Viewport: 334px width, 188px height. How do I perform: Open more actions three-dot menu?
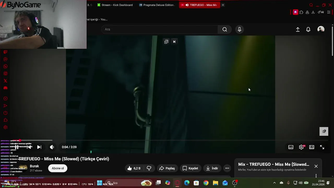(227, 168)
